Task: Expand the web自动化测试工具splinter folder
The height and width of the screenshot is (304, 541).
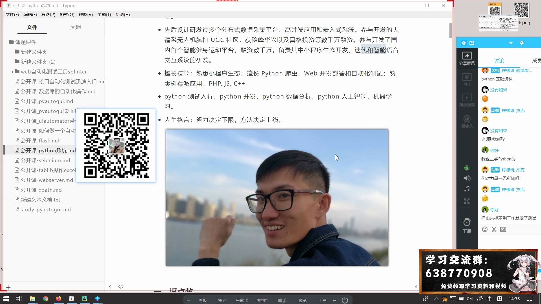Action: 13,71
